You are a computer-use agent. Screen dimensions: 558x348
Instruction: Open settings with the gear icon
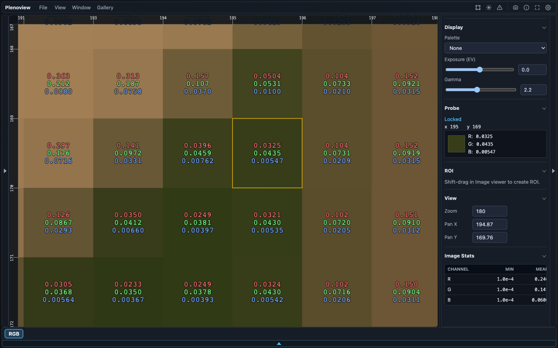point(548,7)
